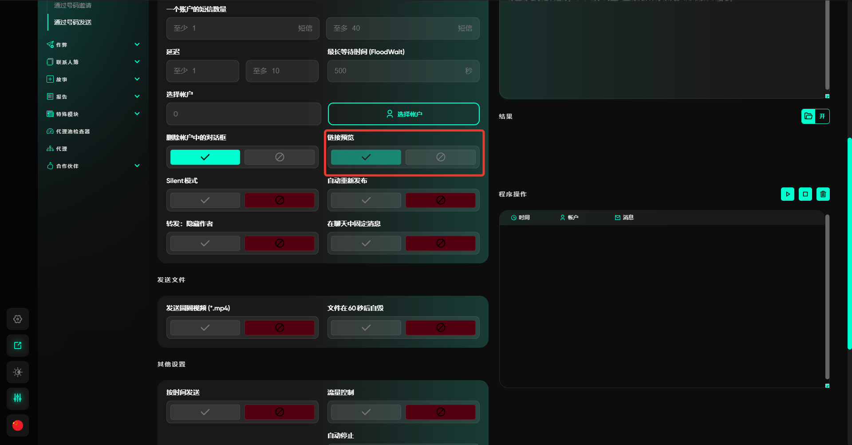This screenshot has height=445, width=852.
Task: Click the 开 button next to 结果
Action: pos(822,116)
